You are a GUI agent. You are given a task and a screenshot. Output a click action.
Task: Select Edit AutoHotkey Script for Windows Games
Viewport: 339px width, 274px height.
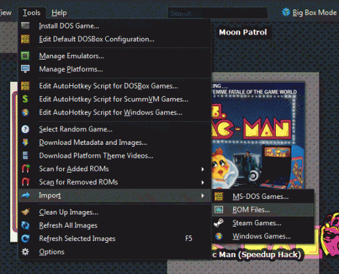(115, 112)
